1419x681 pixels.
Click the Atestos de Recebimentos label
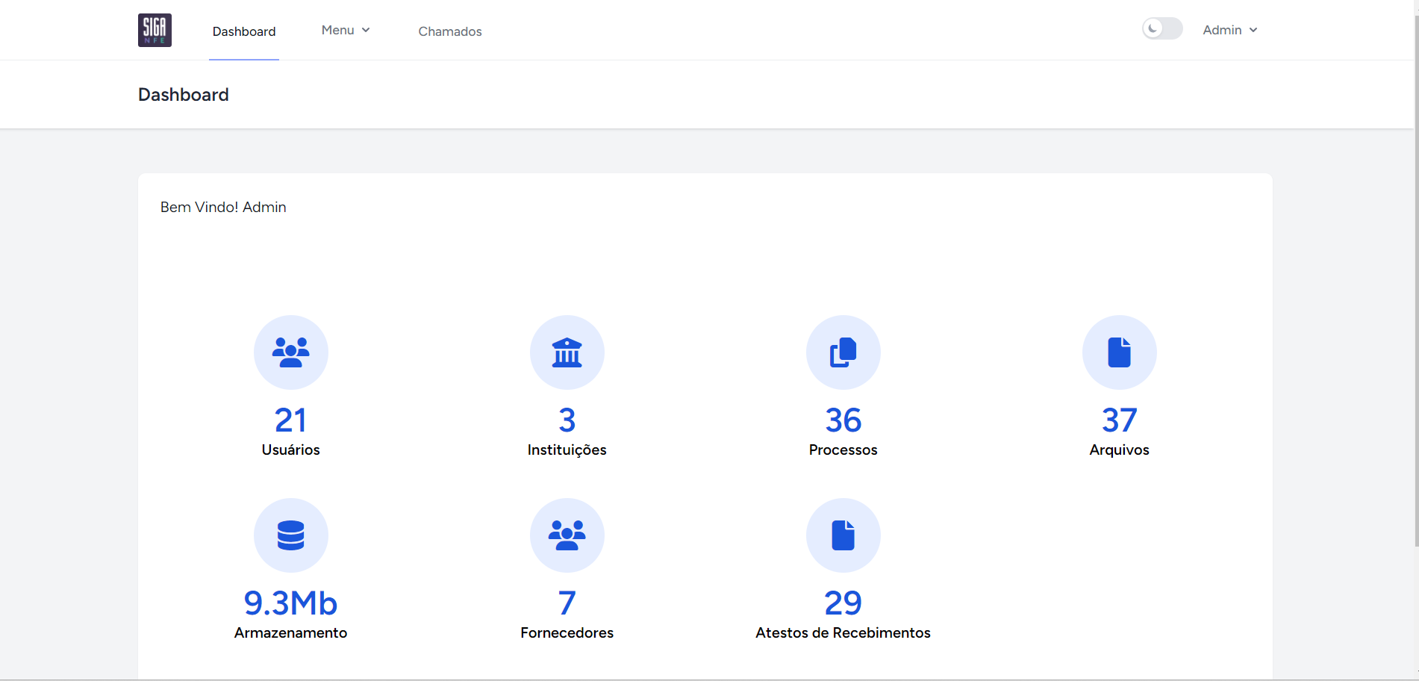[x=843, y=632]
